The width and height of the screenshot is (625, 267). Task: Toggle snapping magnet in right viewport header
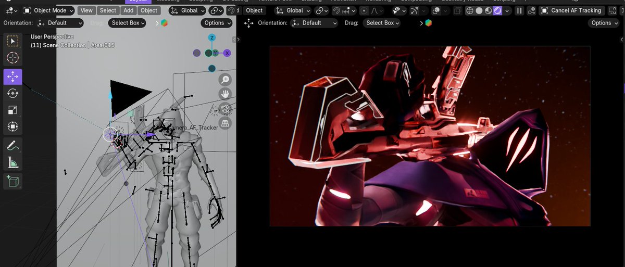click(x=337, y=10)
